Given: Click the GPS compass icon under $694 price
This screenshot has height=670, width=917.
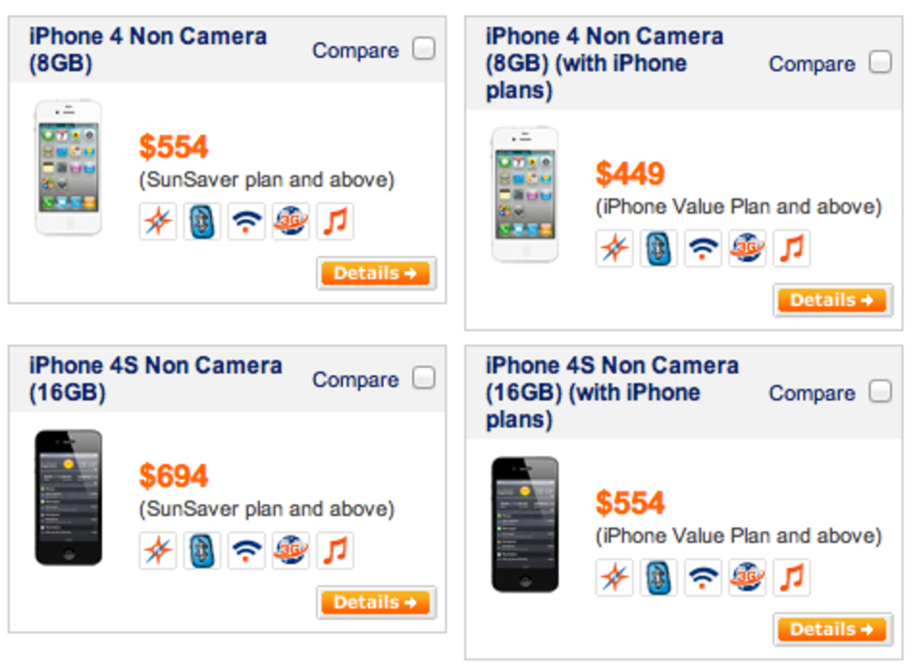Looking at the screenshot, I should (x=158, y=550).
